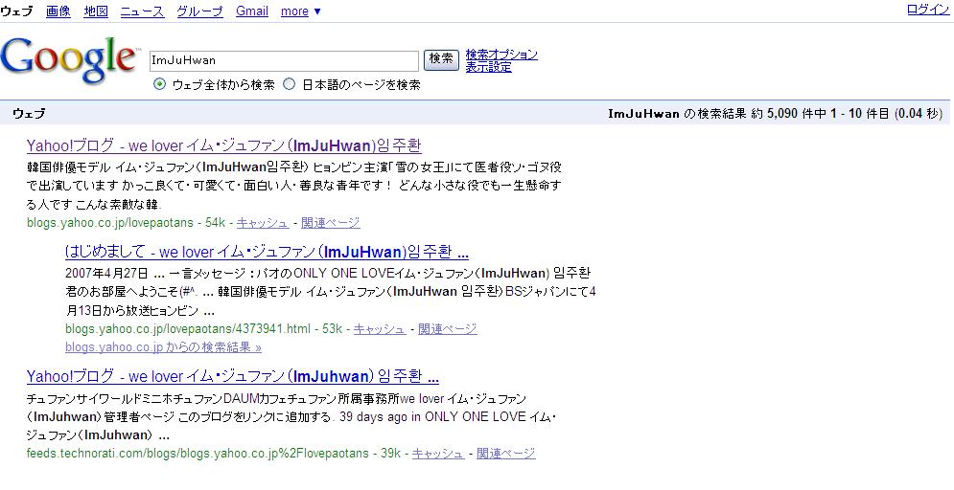Click the ログイン link
The height and width of the screenshot is (490, 954).
tap(928, 10)
